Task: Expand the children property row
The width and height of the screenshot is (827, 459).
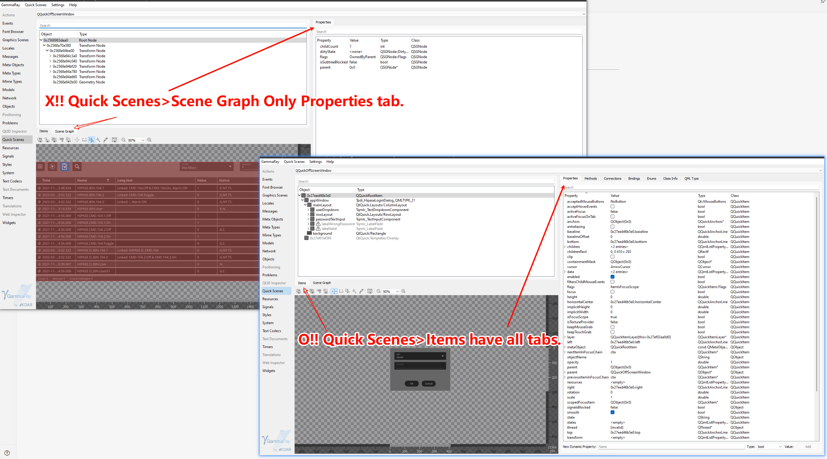Action: (565, 247)
